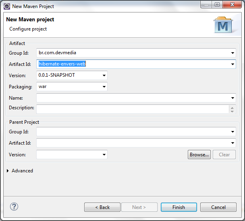Open the Artifact Group Id dropdown arrow
This screenshot has height=221, width=245.
[x=233, y=53]
